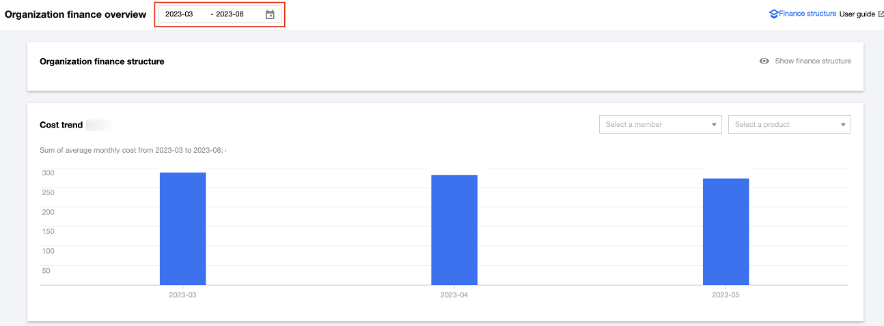Open the Finance structure link
884x326 pixels.
tap(807, 14)
